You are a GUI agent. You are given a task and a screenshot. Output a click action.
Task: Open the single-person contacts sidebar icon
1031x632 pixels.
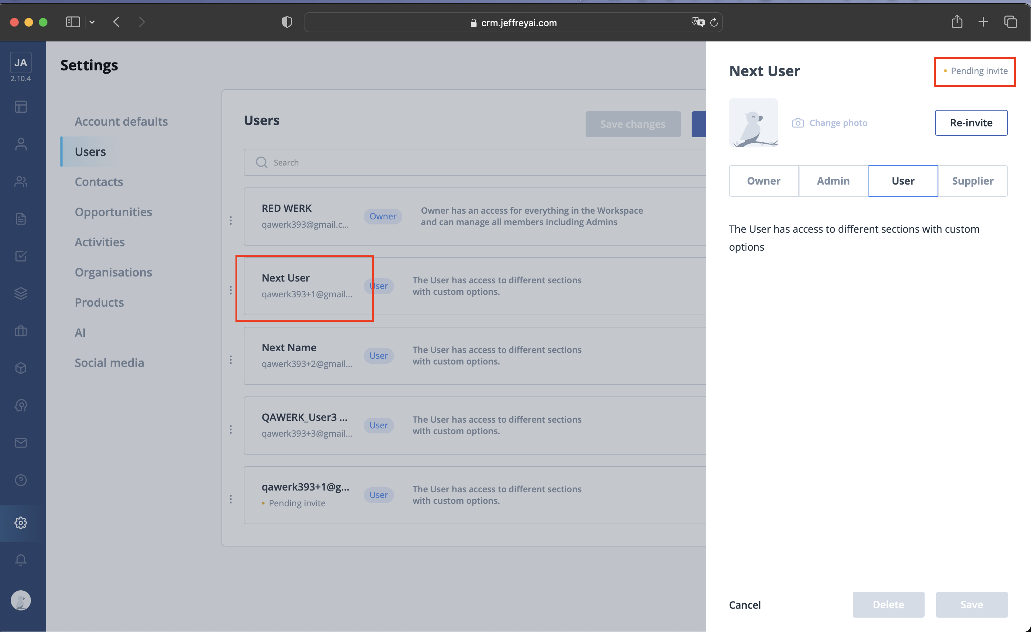click(x=20, y=144)
